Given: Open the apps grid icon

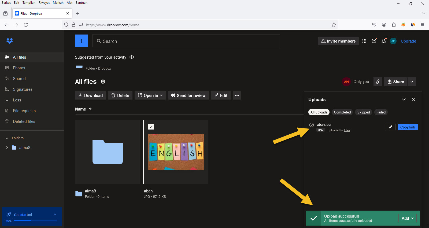Looking at the screenshot, I should pos(364,41).
